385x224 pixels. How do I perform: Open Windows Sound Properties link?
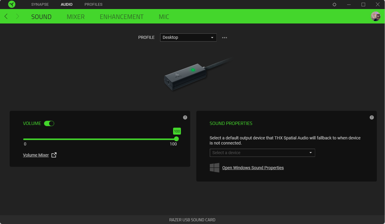[253, 168]
